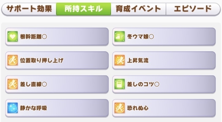Click the green book icon for 差しのコツ○
The height and width of the screenshot is (122, 222).
pyautogui.click(x=120, y=84)
